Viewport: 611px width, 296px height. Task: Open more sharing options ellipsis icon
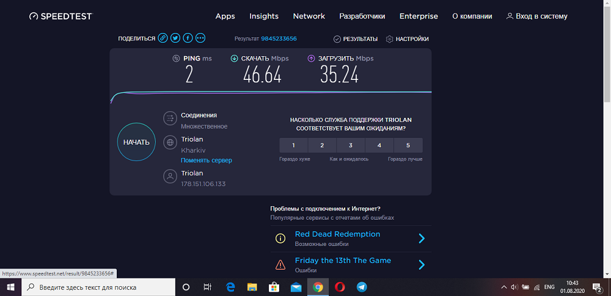(200, 38)
